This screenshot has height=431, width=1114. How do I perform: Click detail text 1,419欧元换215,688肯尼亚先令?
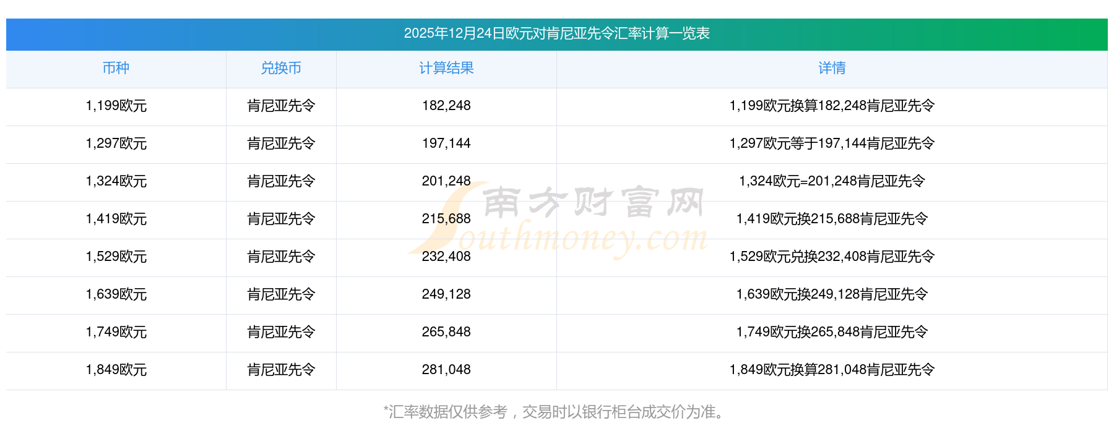pyautogui.click(x=832, y=219)
